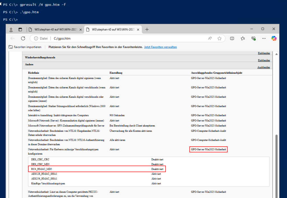Expand Wiederherstellungskonsole via Einblenden
Image resolution: width=287 pixels, height=198 pixels.
pos(263,60)
